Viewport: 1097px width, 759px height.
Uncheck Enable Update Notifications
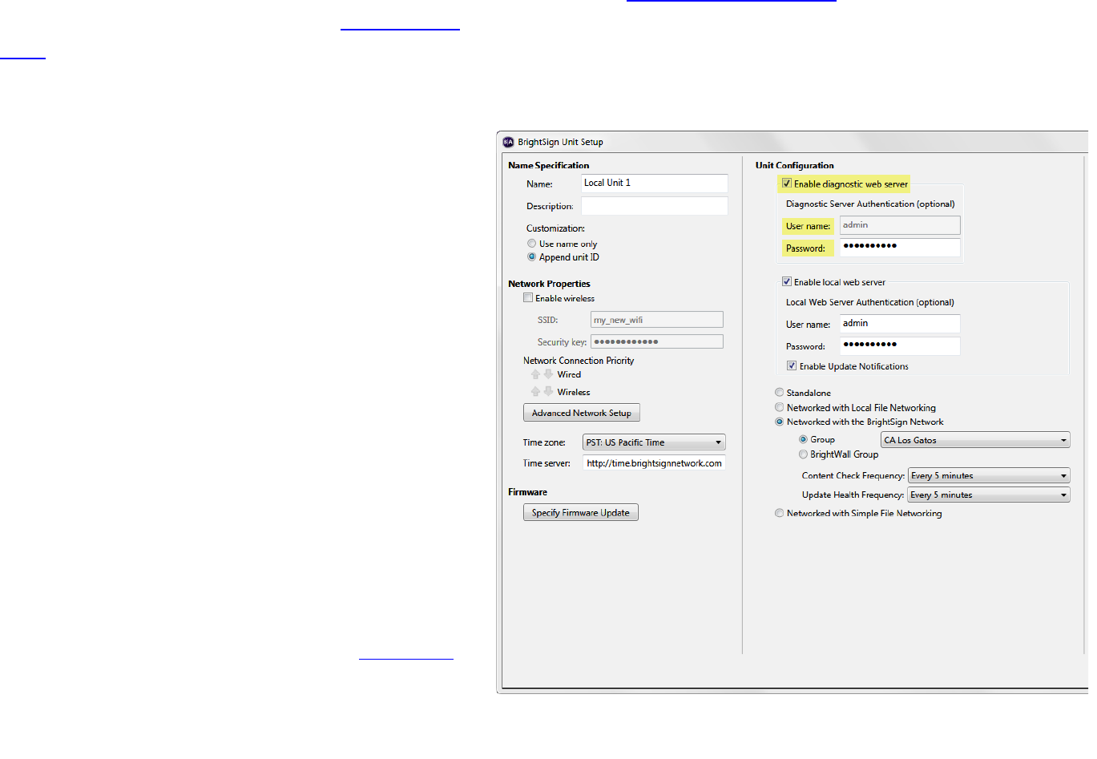click(x=792, y=366)
